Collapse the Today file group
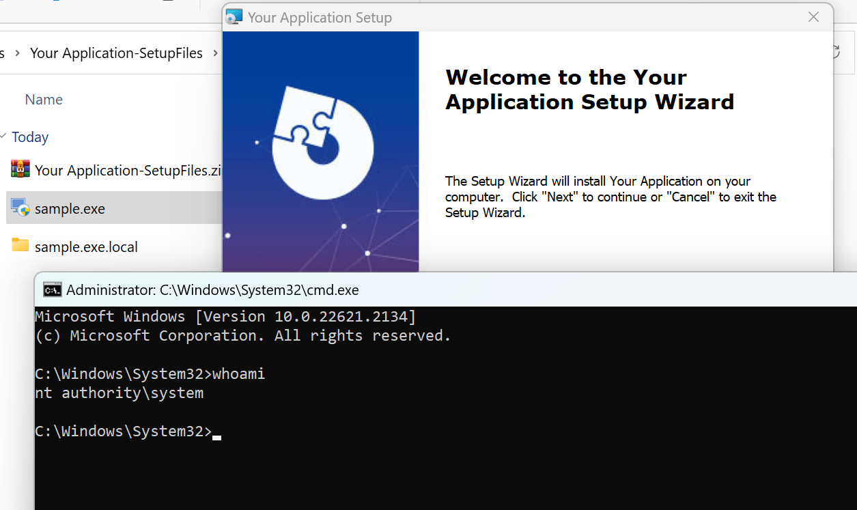Screen dimensions: 857x510 click(3, 137)
